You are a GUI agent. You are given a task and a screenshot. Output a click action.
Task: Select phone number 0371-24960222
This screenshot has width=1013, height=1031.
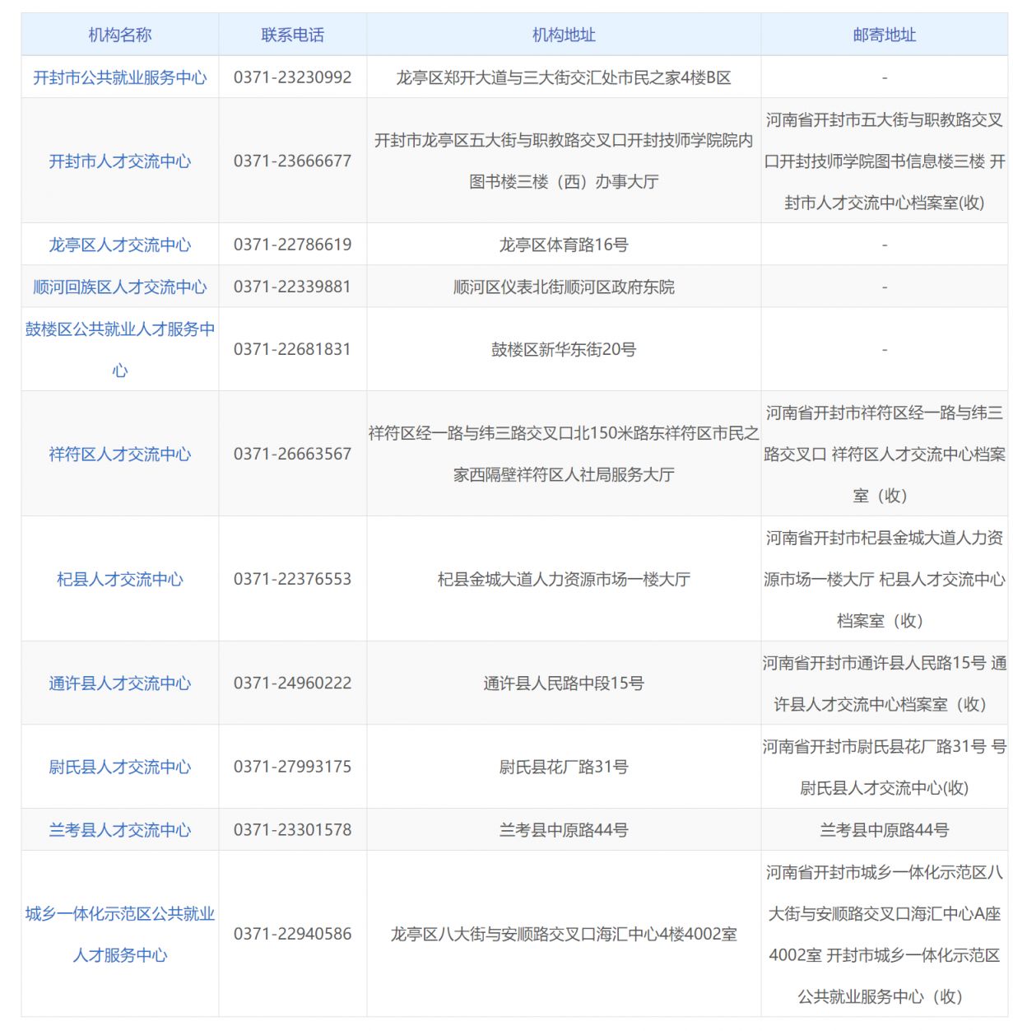click(x=293, y=683)
